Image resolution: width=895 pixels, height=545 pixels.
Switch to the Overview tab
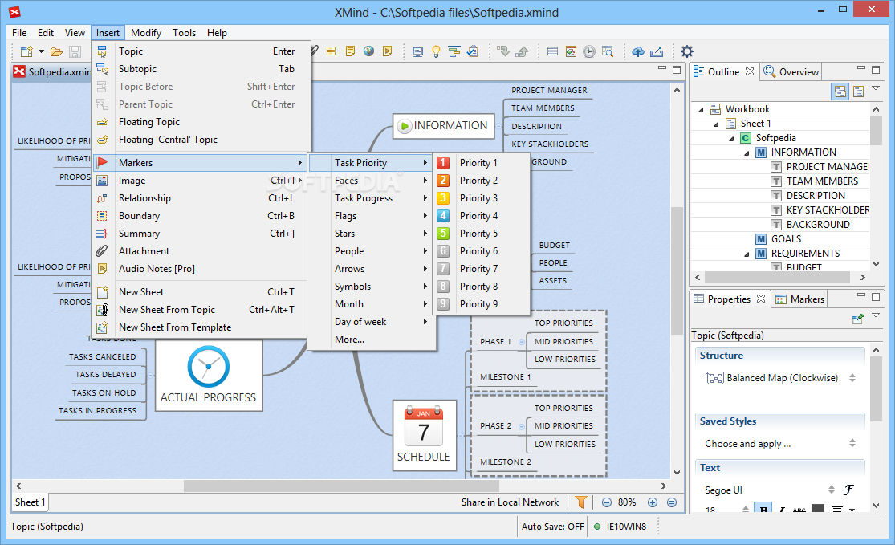(x=791, y=72)
